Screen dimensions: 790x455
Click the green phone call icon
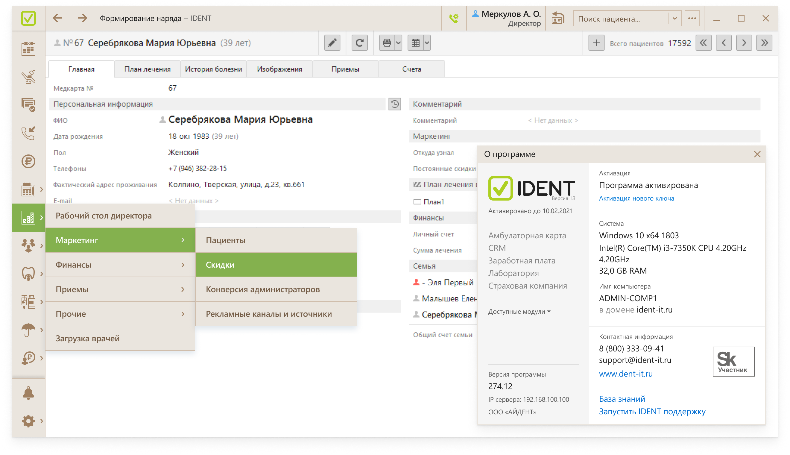click(454, 19)
